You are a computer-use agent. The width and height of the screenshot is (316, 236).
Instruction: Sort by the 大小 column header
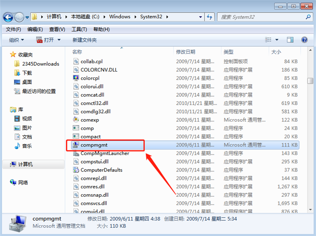276,52
